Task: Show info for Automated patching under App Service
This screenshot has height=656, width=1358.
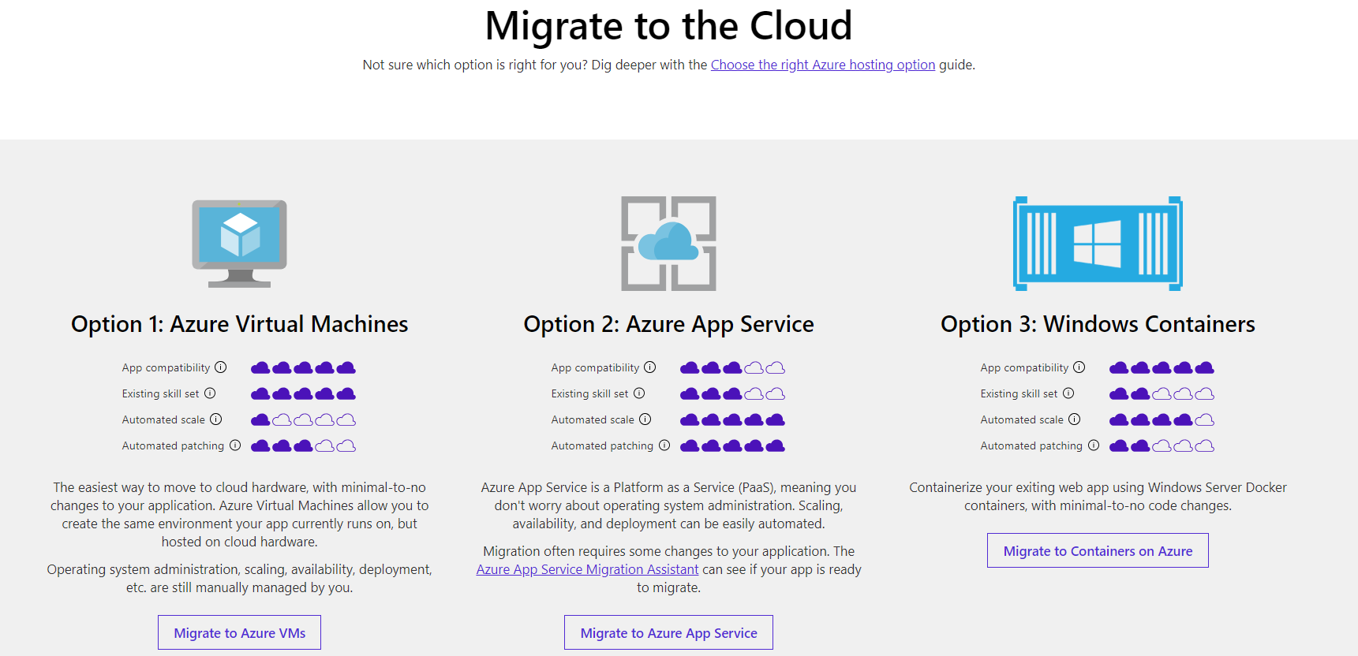Action: (664, 445)
